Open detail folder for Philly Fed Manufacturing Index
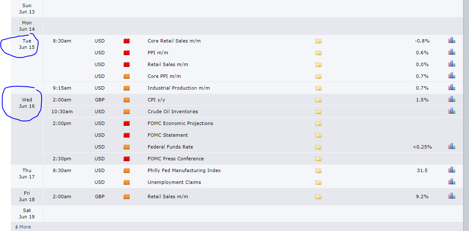Viewport: 469px width, 231px height. pos(318,170)
